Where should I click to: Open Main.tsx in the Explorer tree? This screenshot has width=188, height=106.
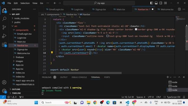(x=21, y=42)
